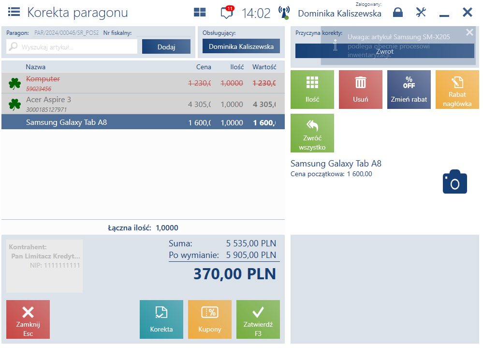Open the Zwrot correction reason selector
483x348 pixels.
[x=385, y=51]
